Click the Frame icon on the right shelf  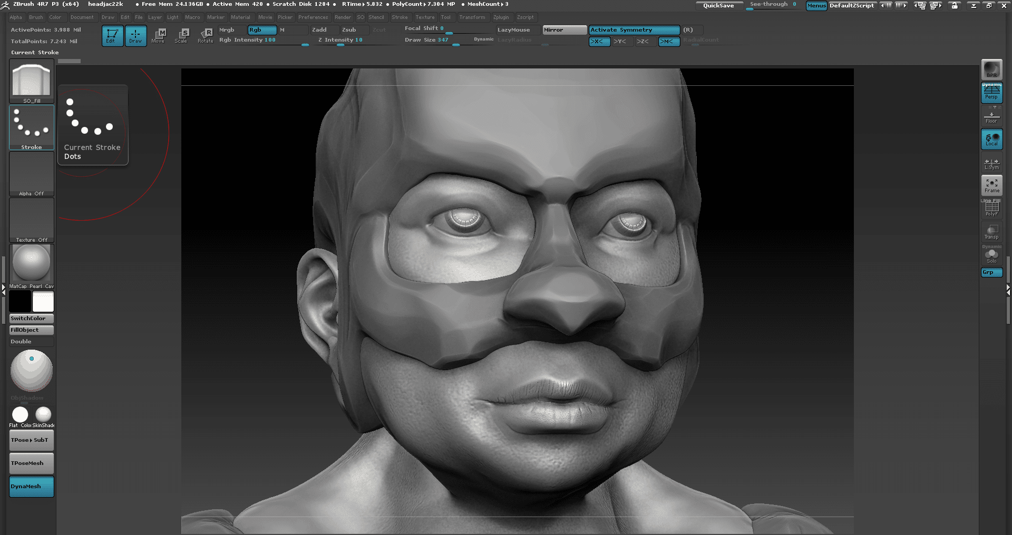tap(991, 185)
